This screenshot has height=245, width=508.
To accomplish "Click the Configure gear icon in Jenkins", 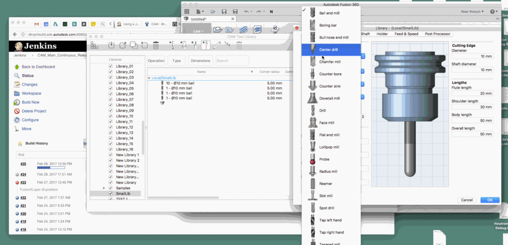I will pyautogui.click(x=17, y=120).
